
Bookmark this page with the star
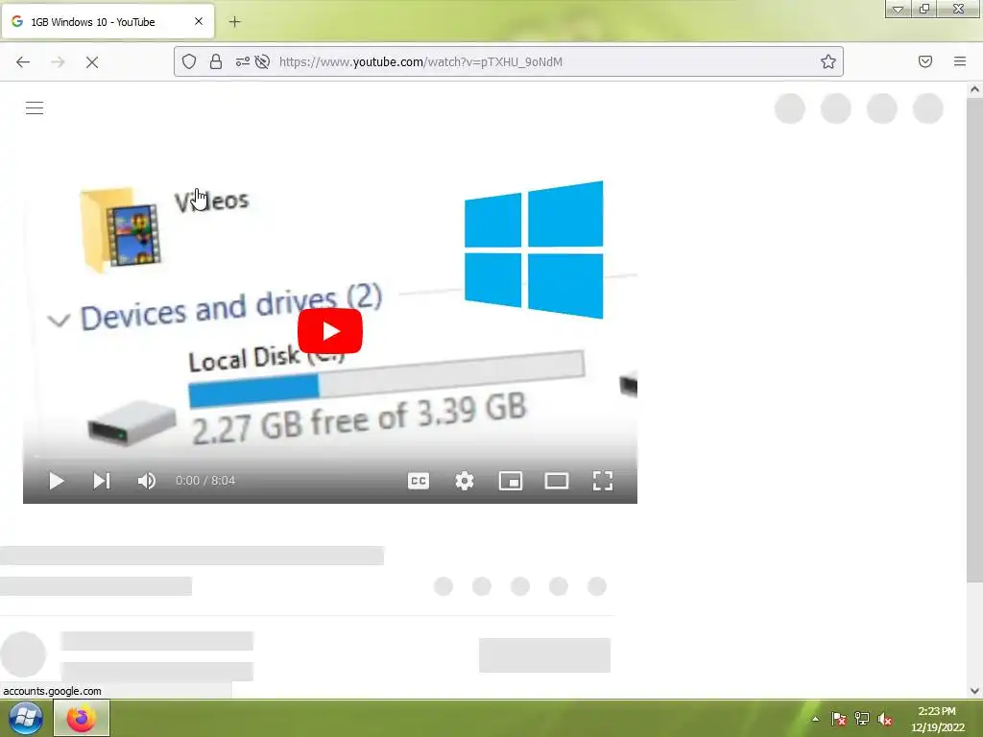click(x=828, y=61)
